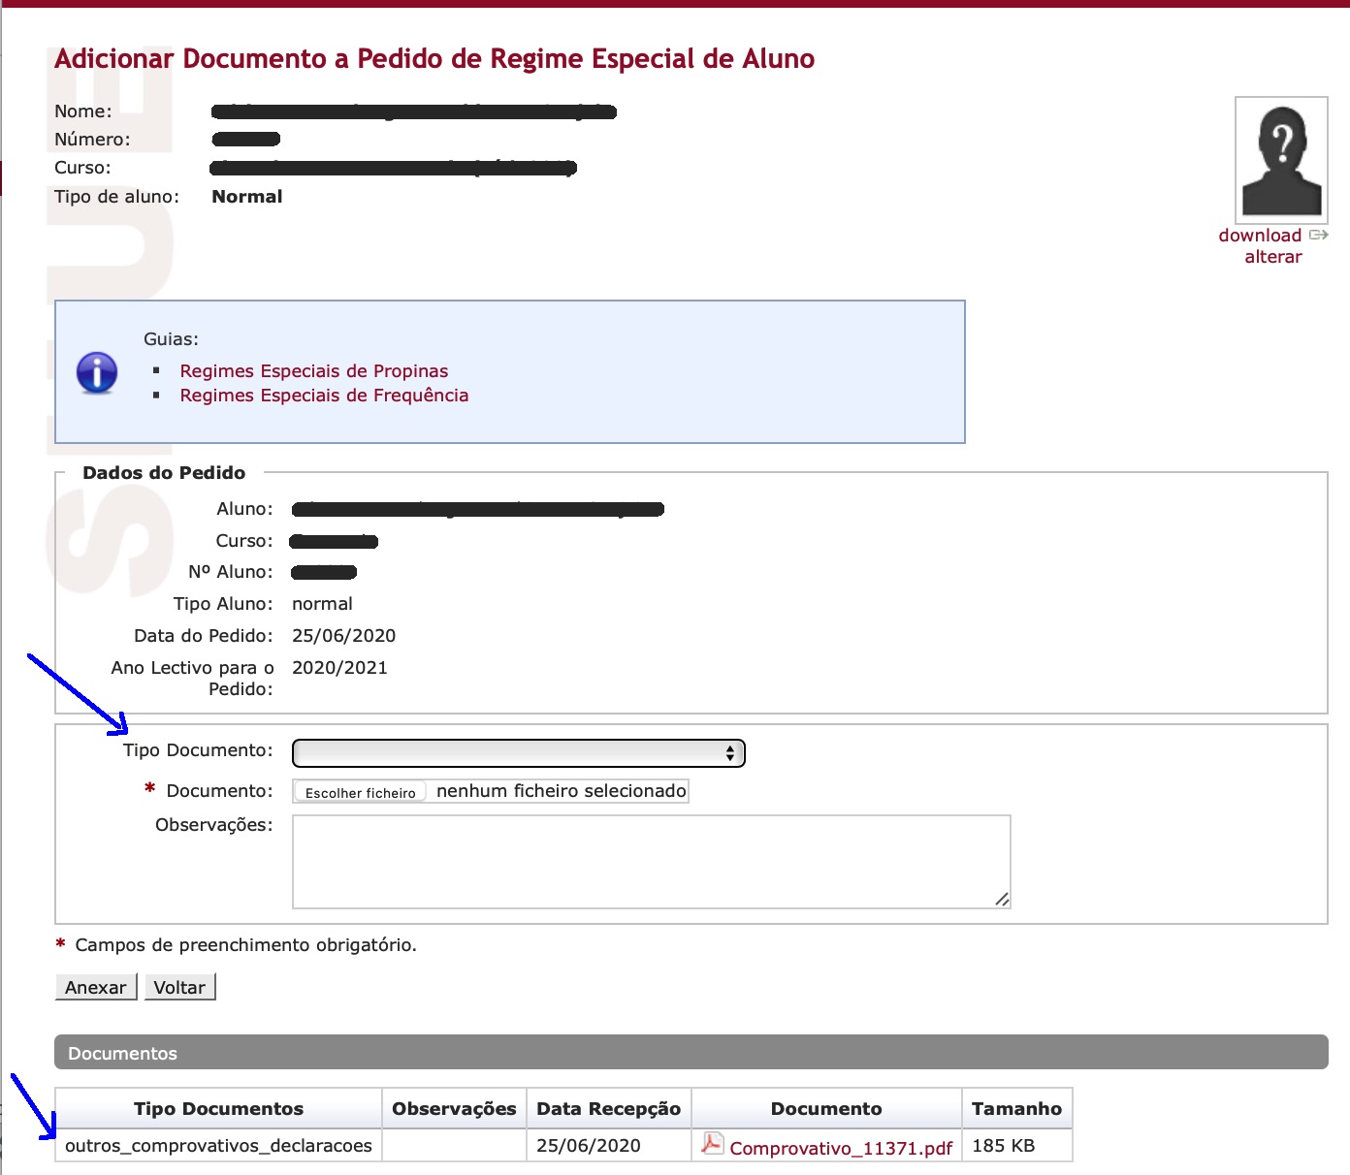Open the Comprovativo_11371.pdf document link

(x=840, y=1148)
